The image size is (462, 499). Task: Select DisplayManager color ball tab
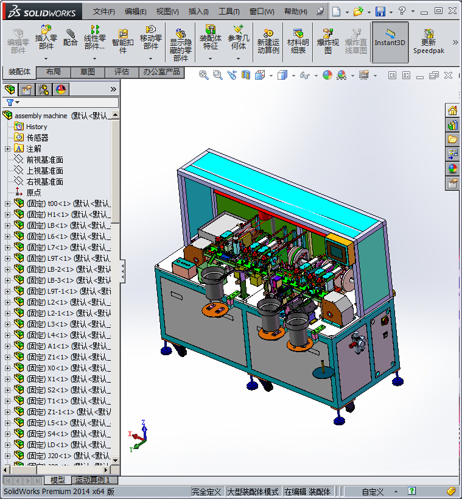point(61,90)
